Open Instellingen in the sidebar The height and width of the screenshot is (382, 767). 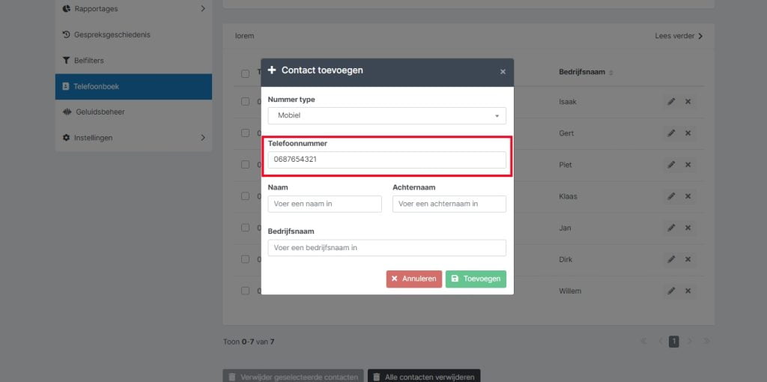133,138
